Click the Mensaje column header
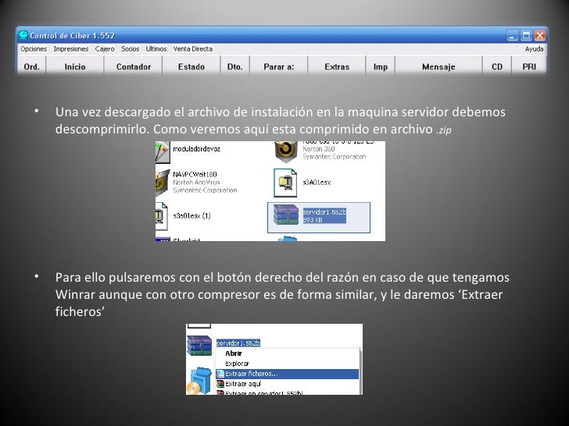The image size is (569, 426). 438,66
